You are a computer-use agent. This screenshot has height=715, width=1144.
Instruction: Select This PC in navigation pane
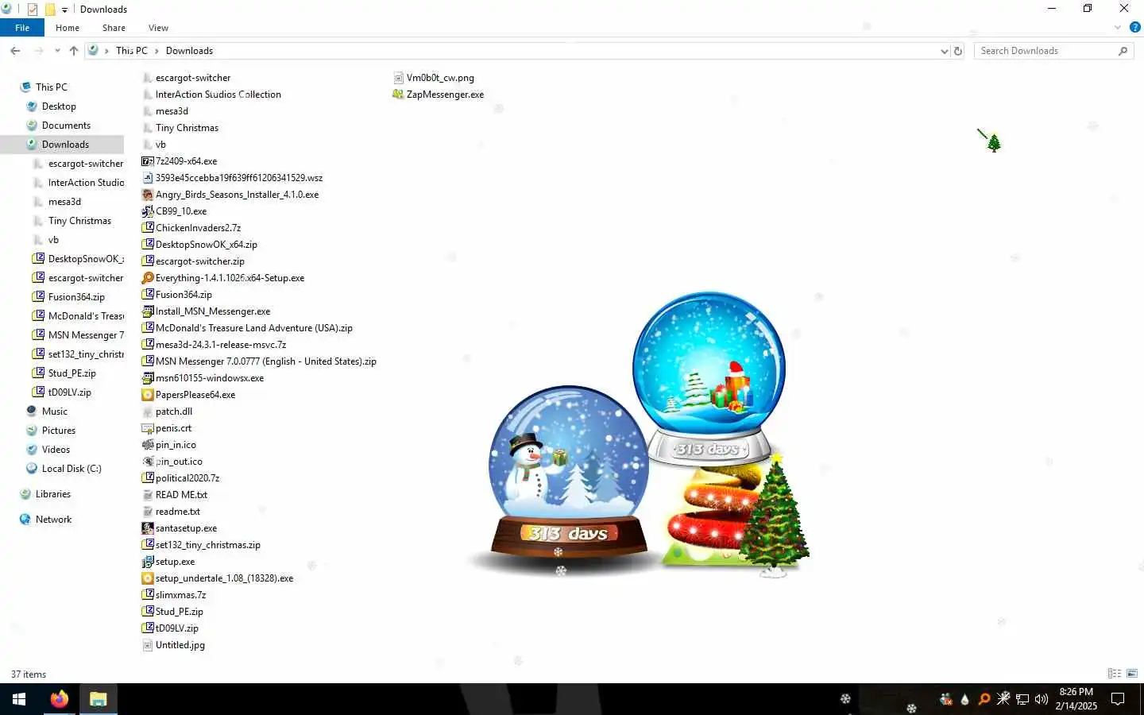(x=51, y=87)
